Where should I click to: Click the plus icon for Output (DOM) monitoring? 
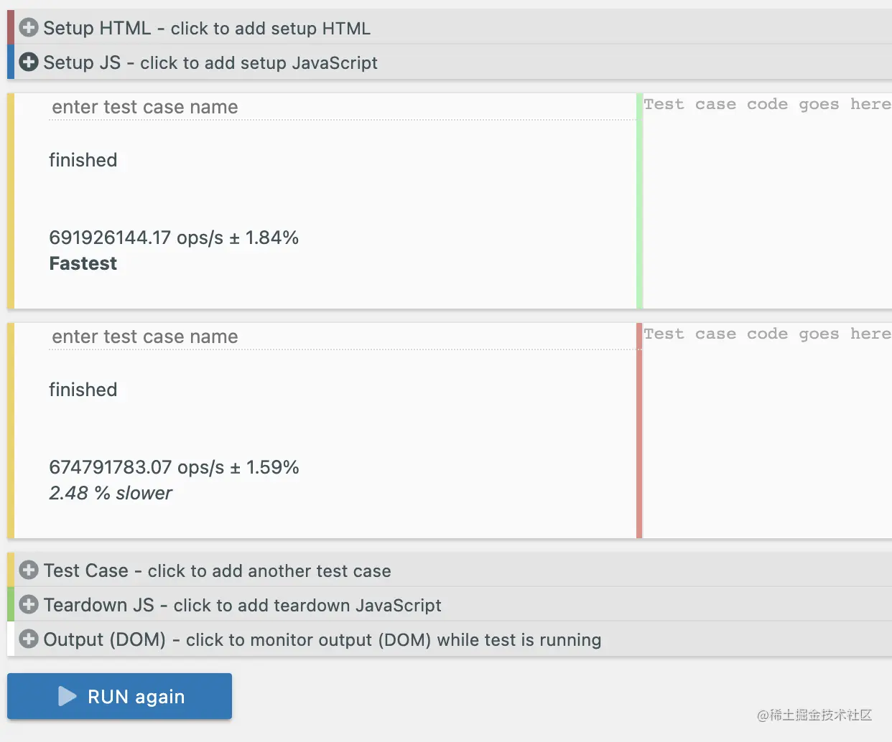click(x=28, y=639)
